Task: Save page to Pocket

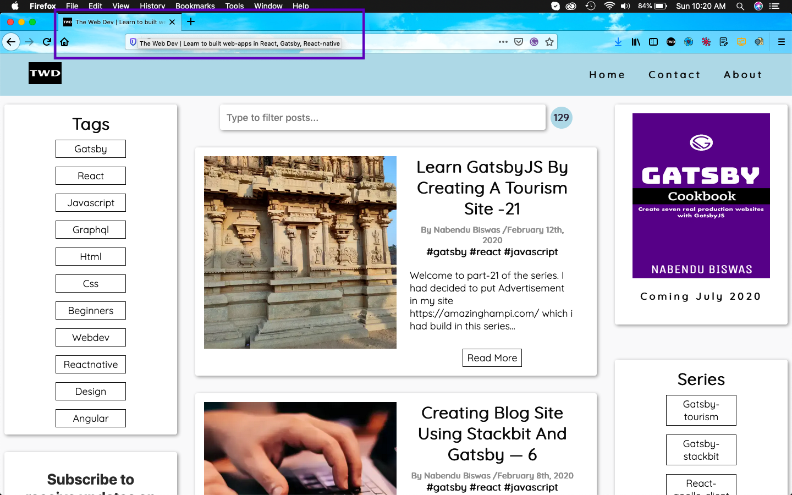Action: (519, 42)
